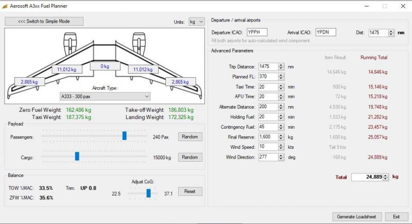
Task: Generate the loadsheet
Action: (x=357, y=217)
